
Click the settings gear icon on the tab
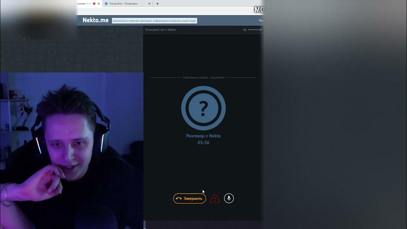(107, 4)
